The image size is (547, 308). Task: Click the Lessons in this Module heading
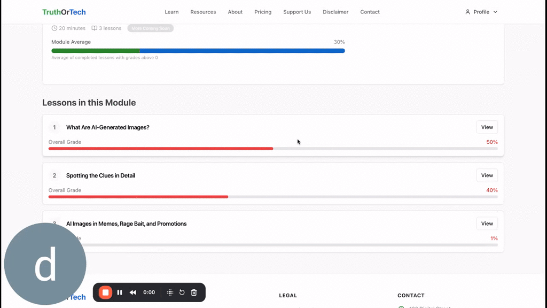click(x=89, y=103)
